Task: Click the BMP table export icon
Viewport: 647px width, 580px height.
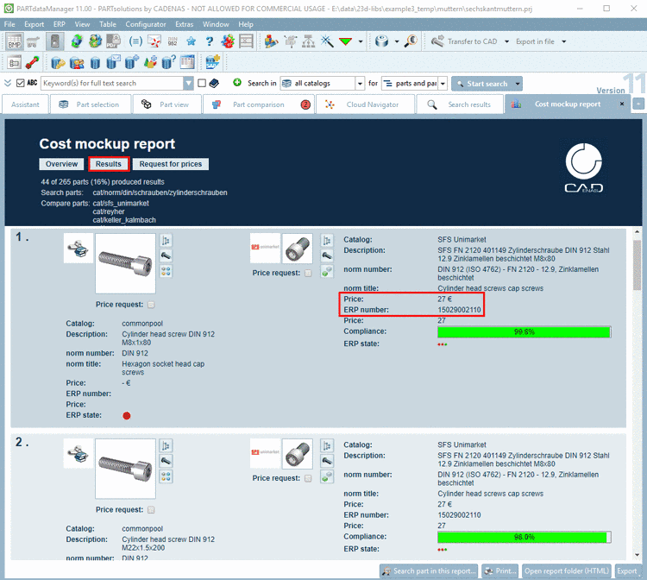Action: tap(14, 41)
